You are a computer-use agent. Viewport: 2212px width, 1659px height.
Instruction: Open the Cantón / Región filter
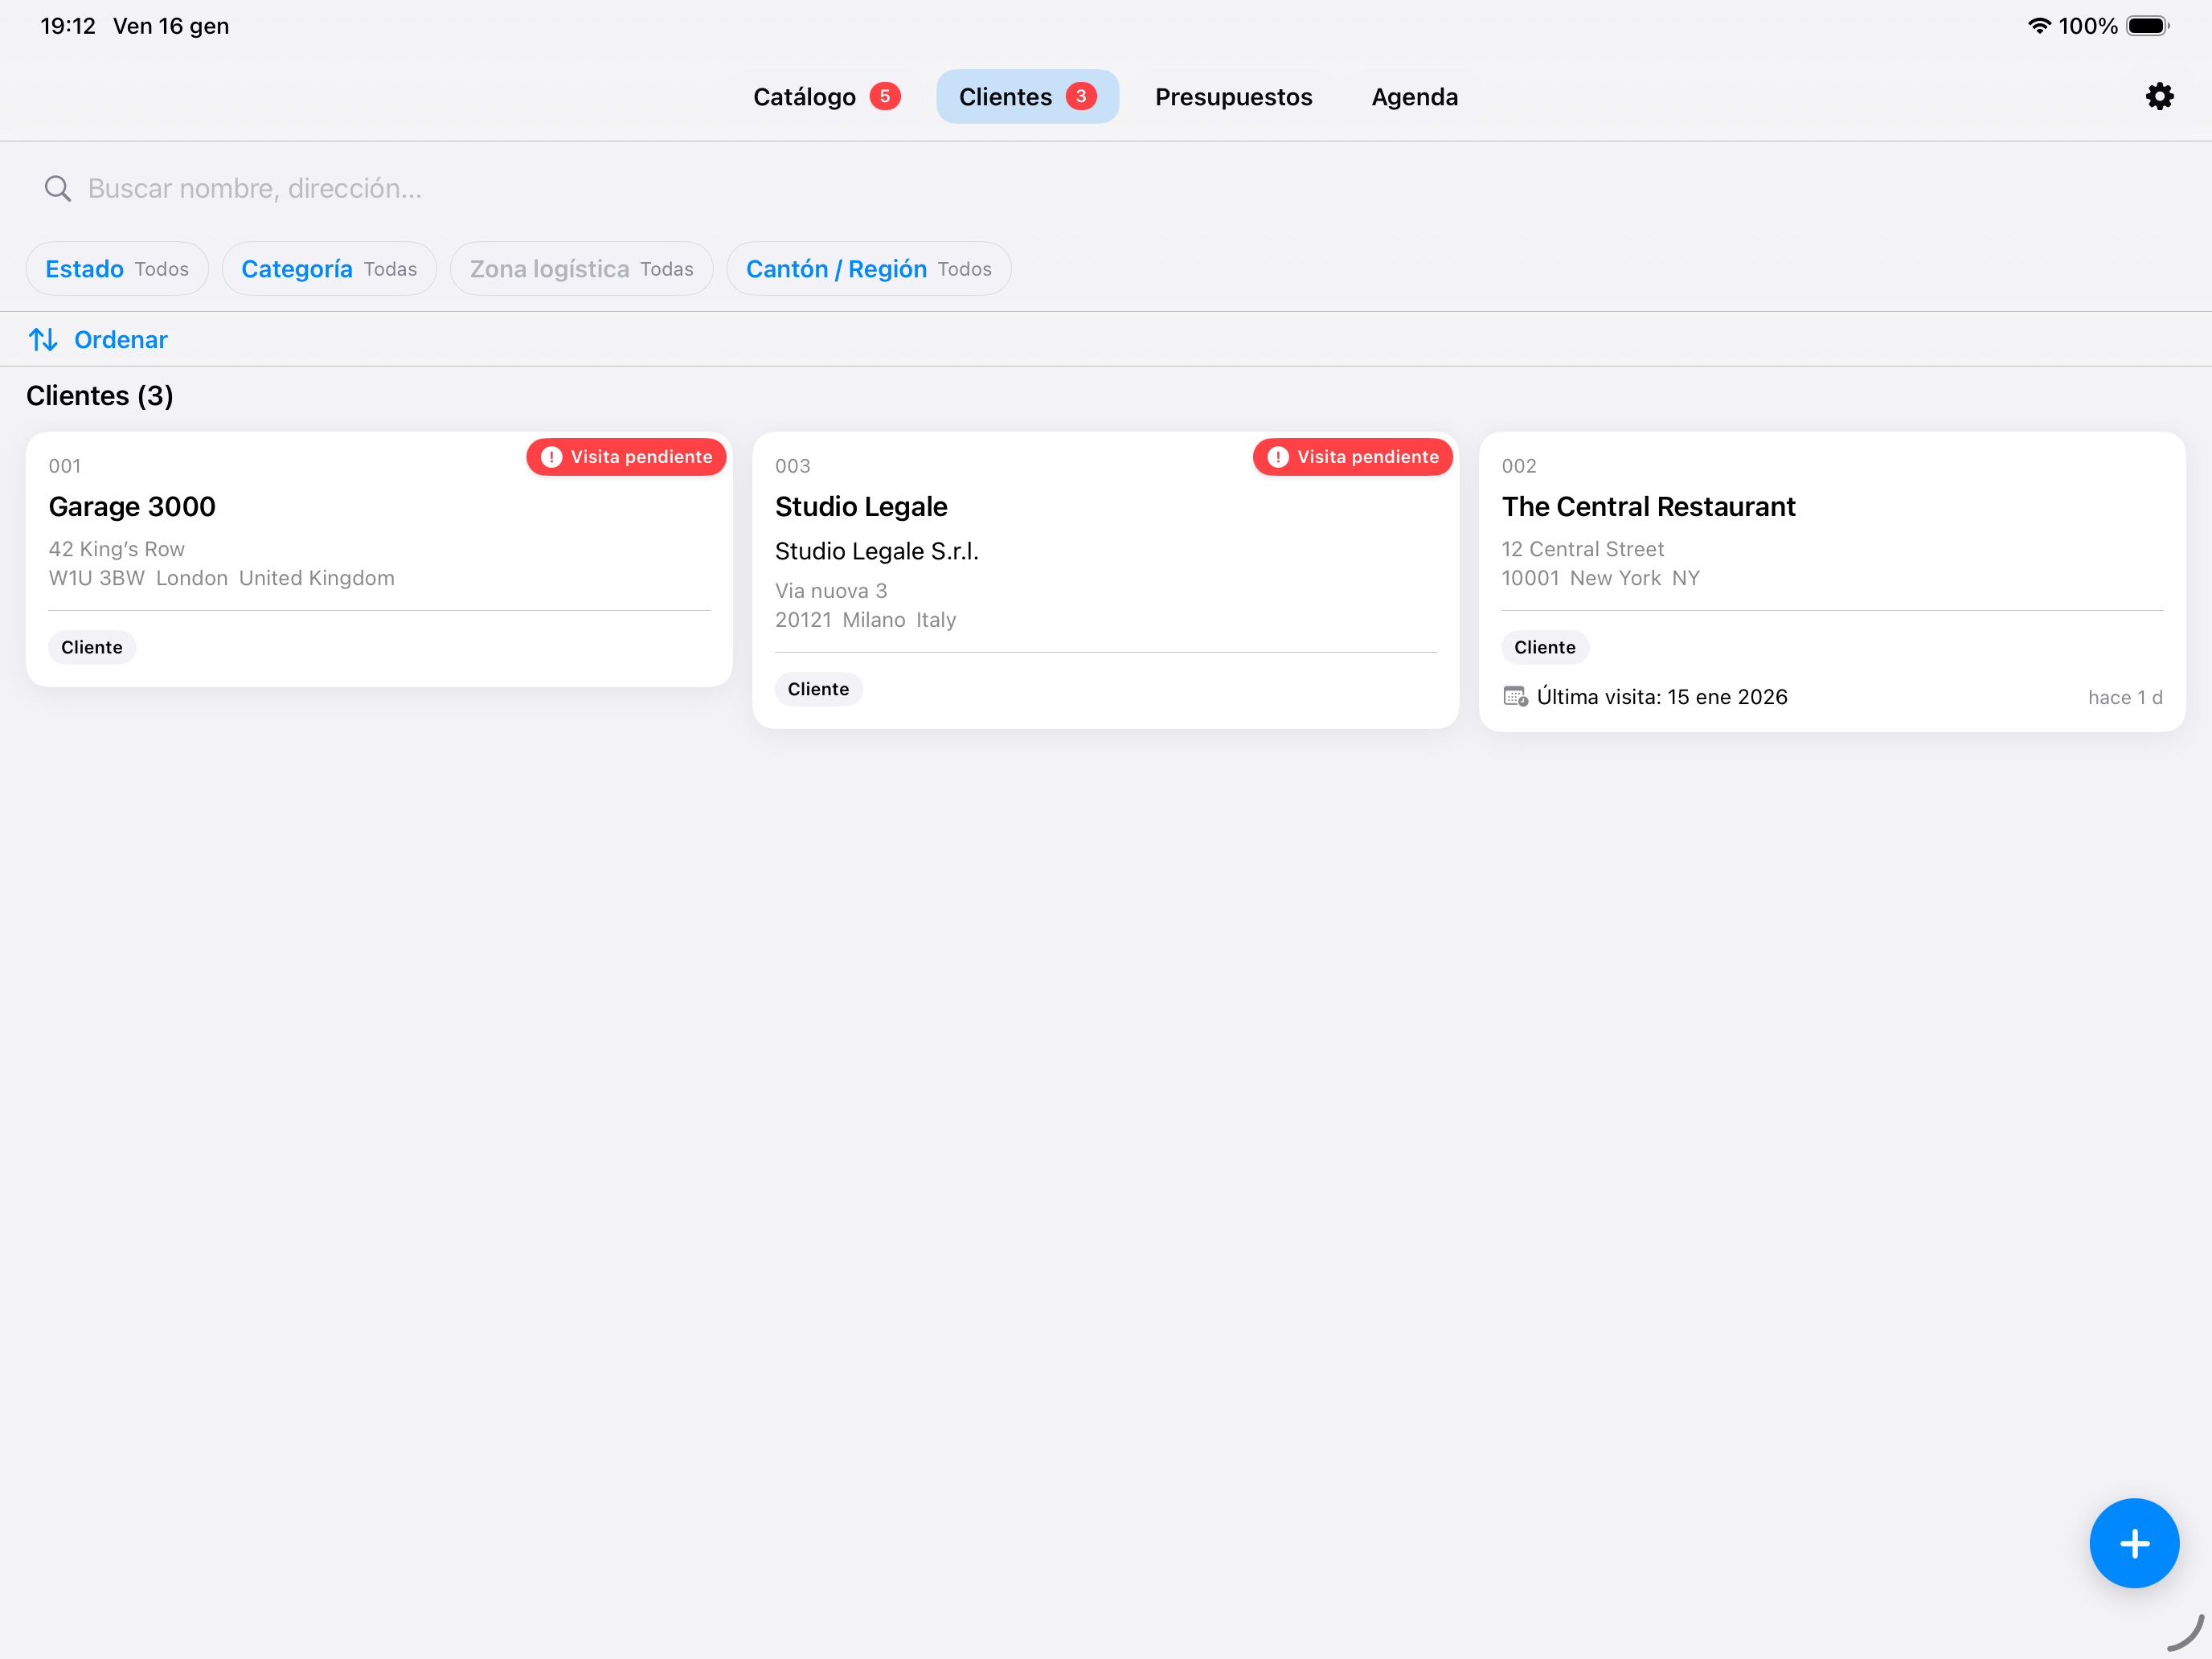pos(868,269)
